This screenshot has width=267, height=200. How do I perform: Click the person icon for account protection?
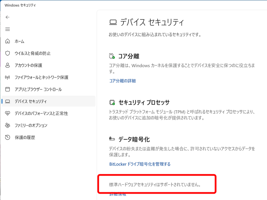(7, 65)
